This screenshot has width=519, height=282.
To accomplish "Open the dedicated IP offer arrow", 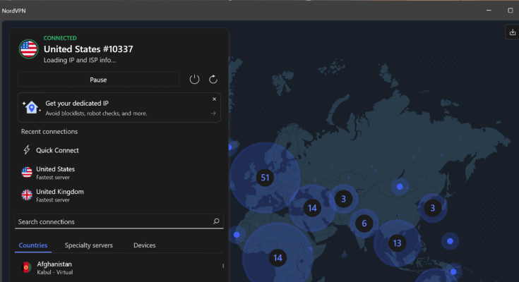I will pos(213,114).
